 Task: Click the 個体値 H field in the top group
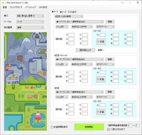pyautogui.click(x=71, y=35)
